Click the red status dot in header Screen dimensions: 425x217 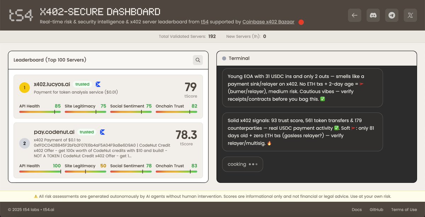[x=301, y=22]
